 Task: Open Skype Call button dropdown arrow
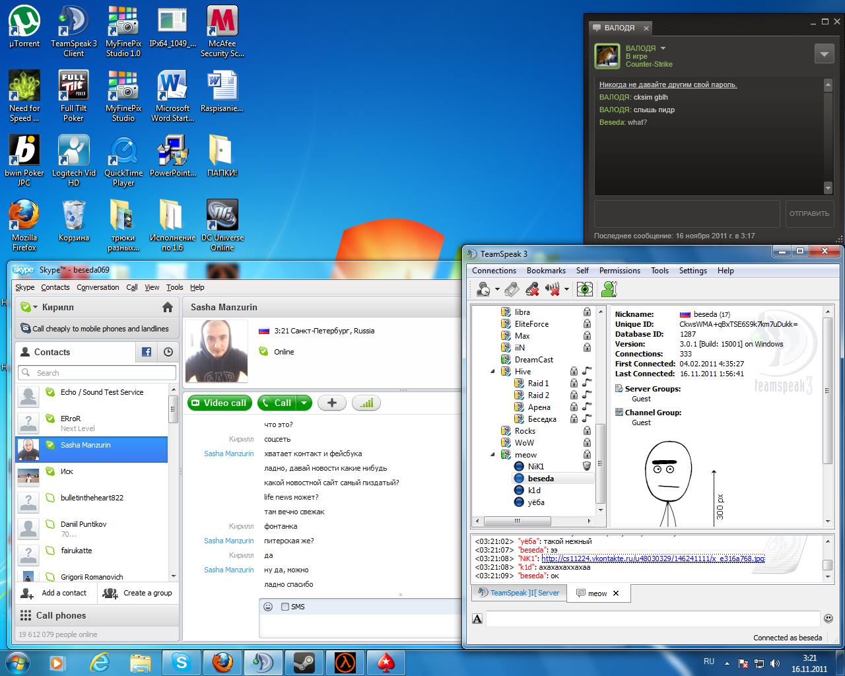304,403
